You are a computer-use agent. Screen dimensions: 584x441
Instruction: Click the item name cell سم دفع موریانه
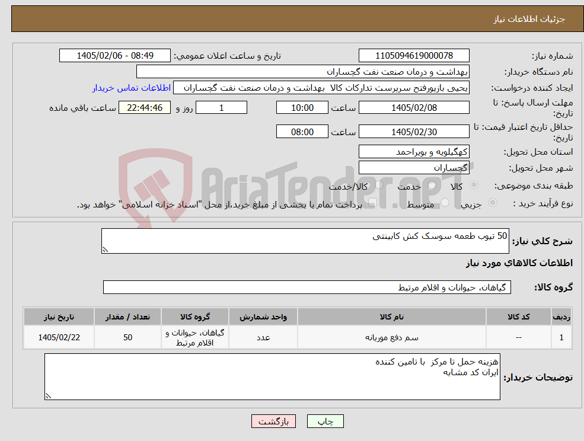(x=391, y=337)
